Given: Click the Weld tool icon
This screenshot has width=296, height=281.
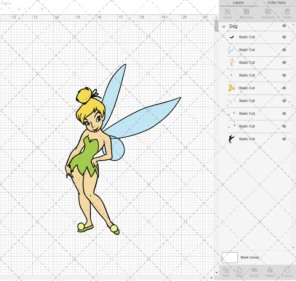Looking at the screenshot, I should (x=239, y=270).
